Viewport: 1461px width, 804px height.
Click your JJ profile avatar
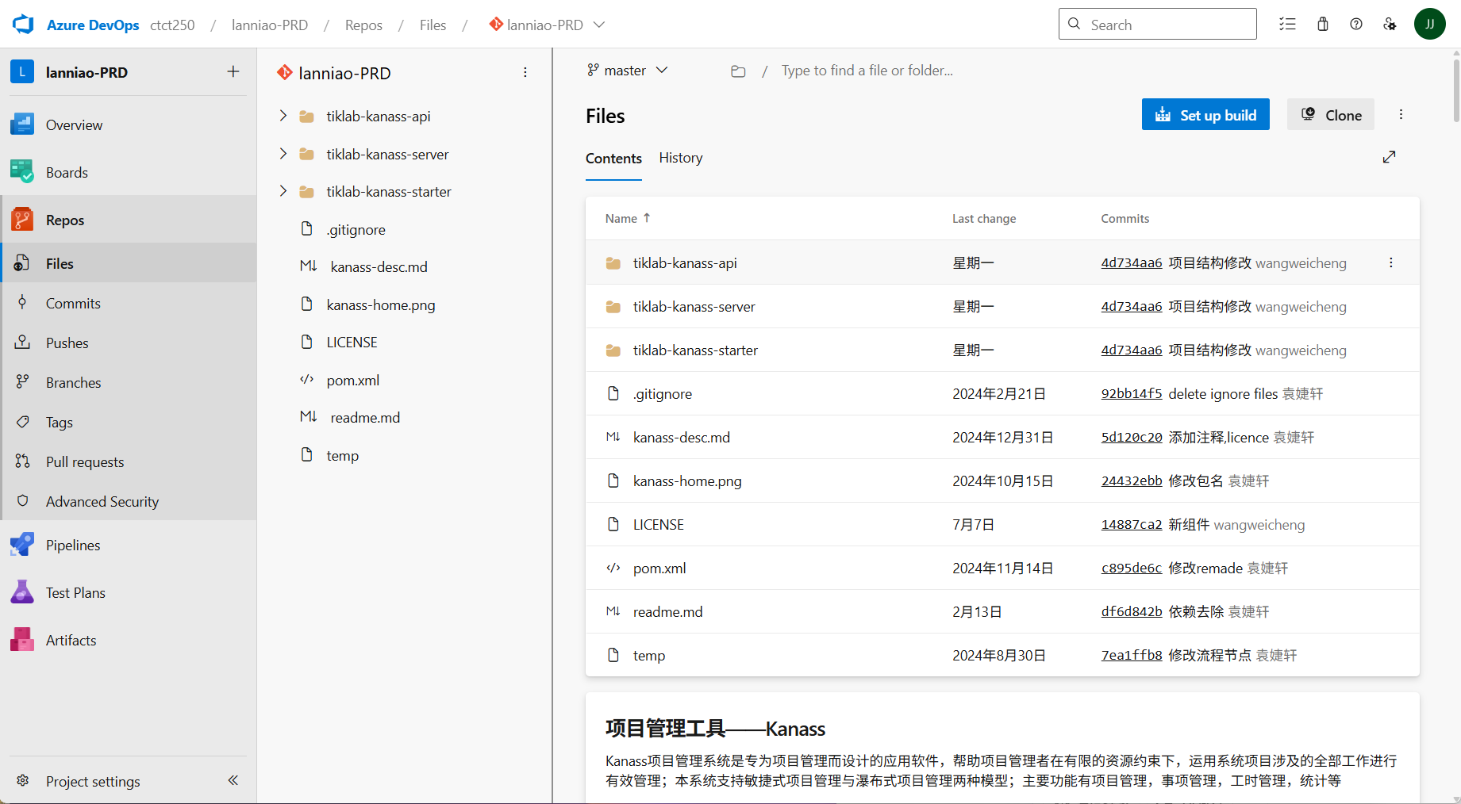tap(1430, 24)
